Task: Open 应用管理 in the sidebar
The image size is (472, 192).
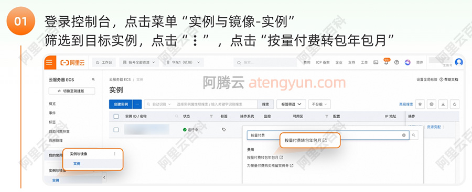Action: (56, 141)
